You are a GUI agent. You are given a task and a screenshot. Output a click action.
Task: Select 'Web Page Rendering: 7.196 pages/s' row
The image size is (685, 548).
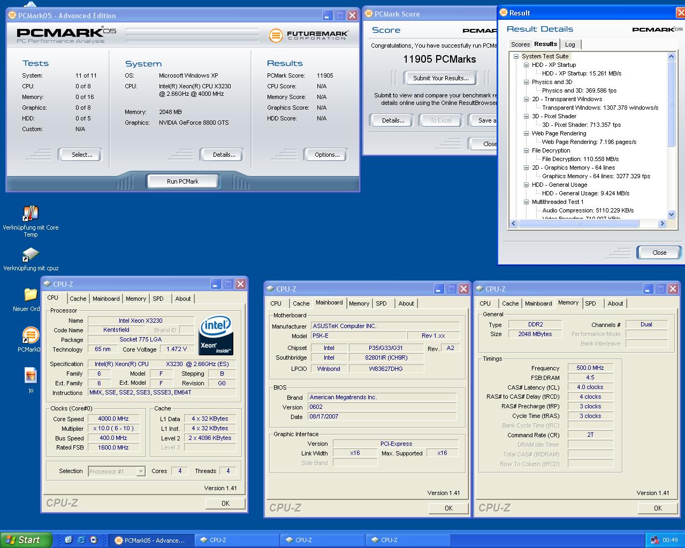click(x=589, y=142)
